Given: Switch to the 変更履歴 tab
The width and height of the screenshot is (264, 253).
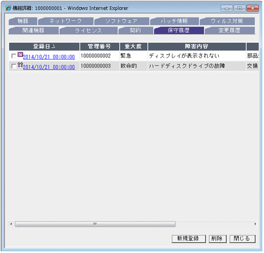Looking at the screenshot, I should (x=230, y=30).
